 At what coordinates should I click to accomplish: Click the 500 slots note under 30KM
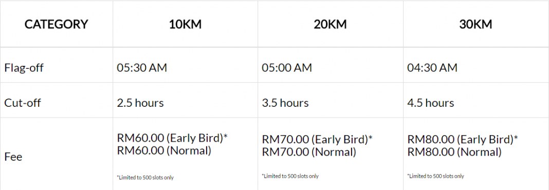point(435,176)
